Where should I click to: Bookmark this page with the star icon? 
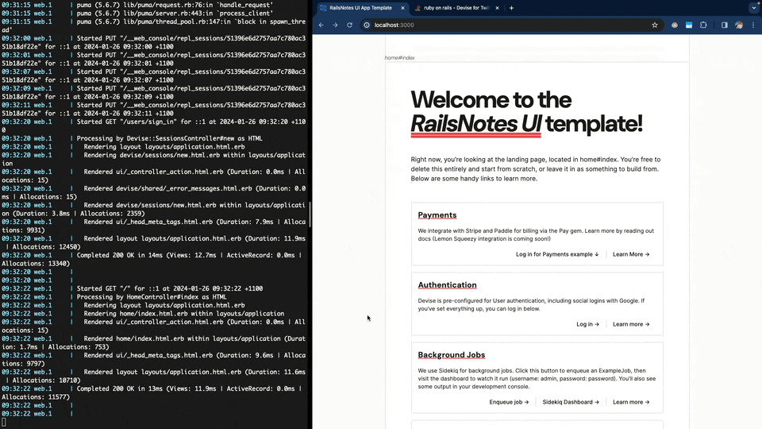[655, 25]
